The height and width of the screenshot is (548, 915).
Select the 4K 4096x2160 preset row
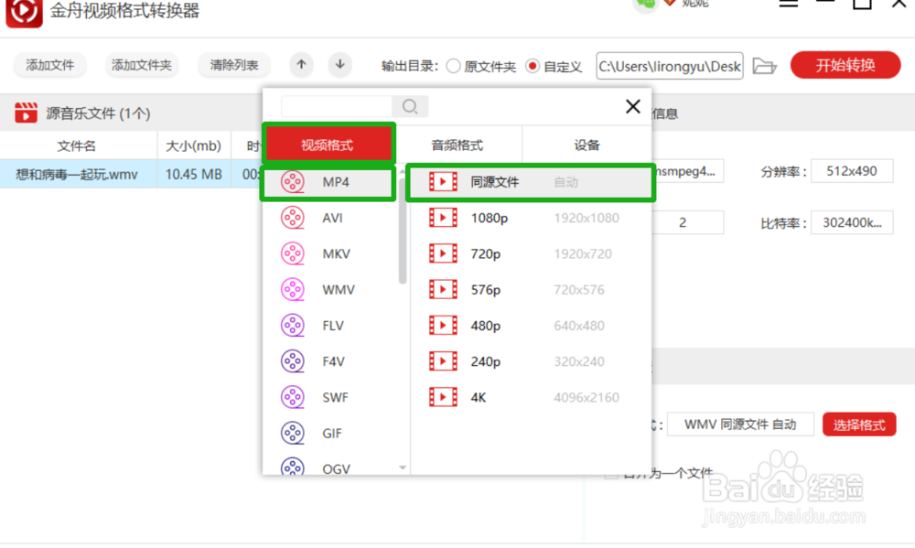[x=531, y=397]
